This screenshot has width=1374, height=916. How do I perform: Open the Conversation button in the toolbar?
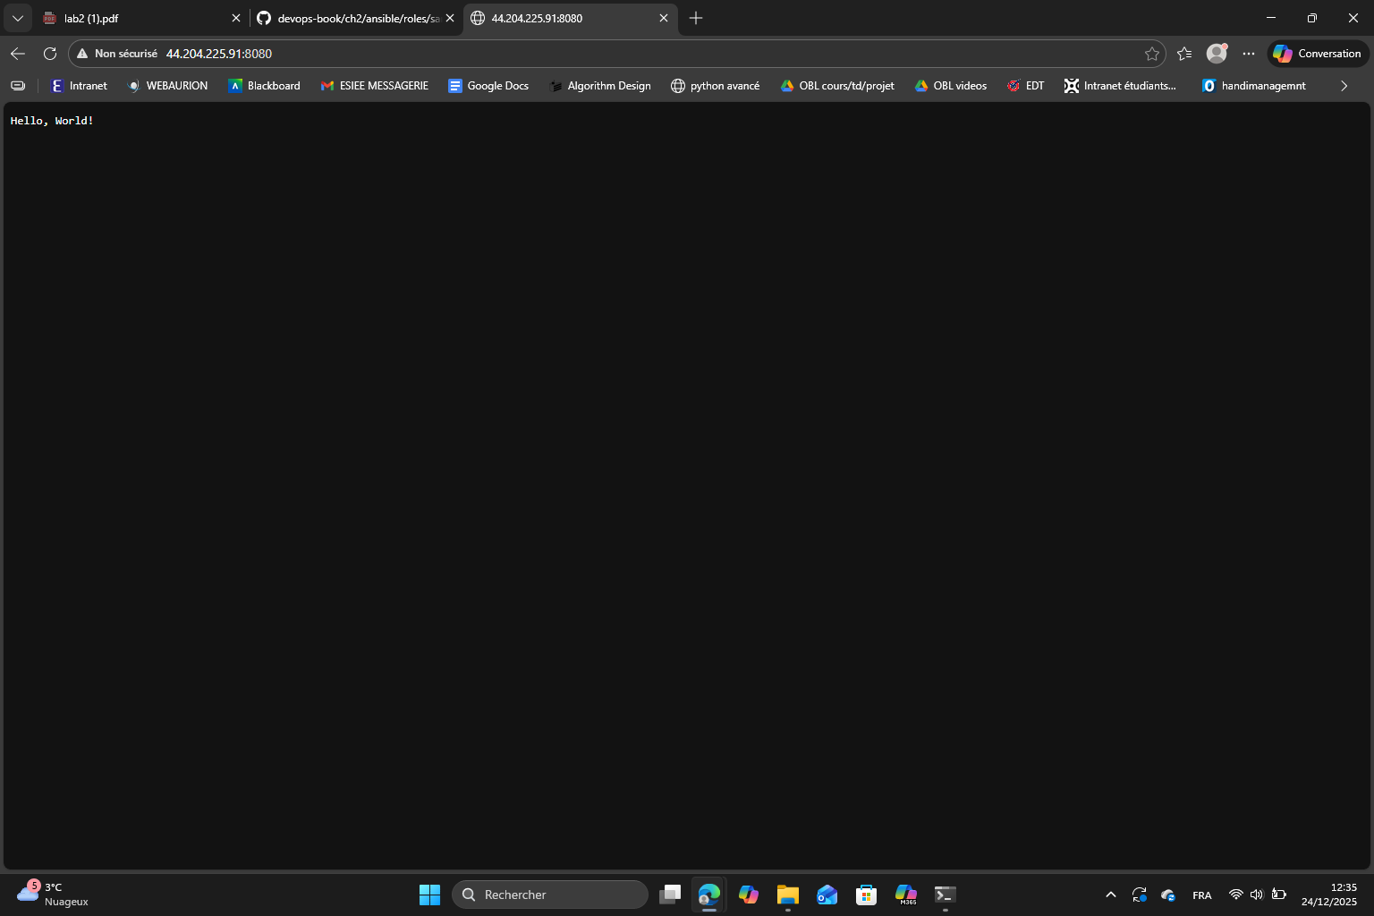pyautogui.click(x=1317, y=54)
